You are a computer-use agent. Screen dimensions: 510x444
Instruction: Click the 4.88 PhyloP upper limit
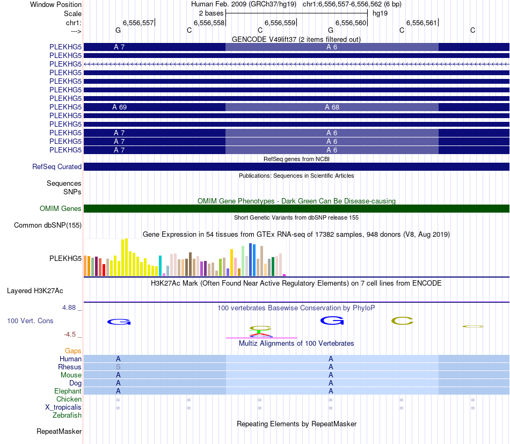[69, 308]
